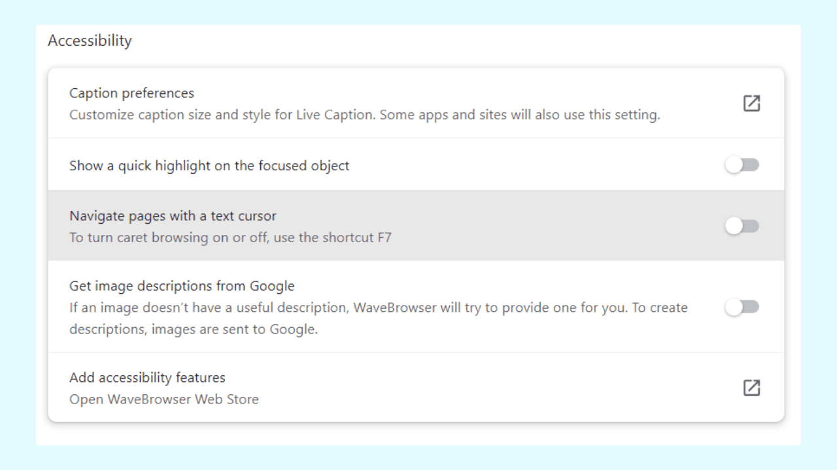Open Caption preferences external link icon

tap(751, 103)
